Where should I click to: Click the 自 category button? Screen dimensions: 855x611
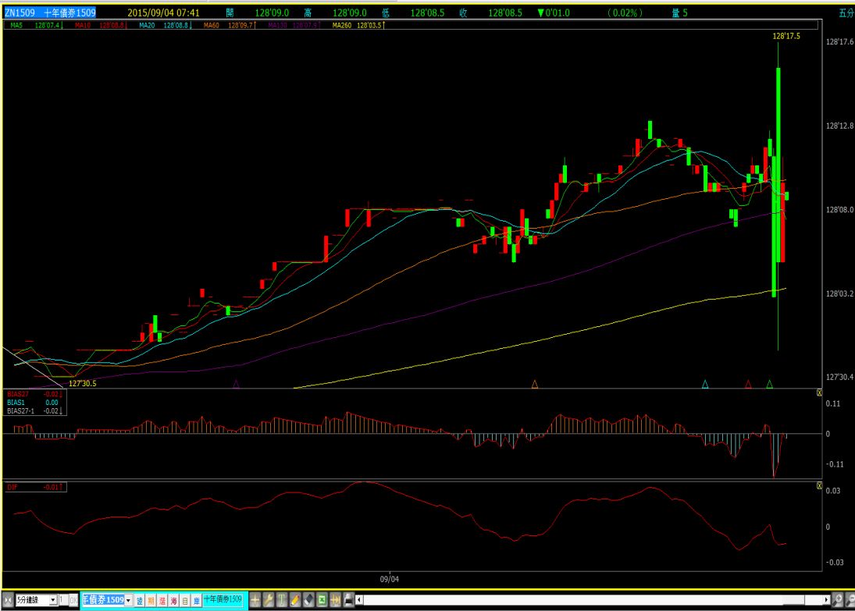click(185, 600)
